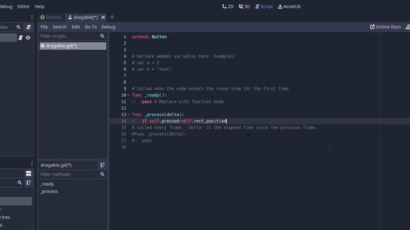Screen dimensions: 410x230
Task: Open the Go To menu
Action: (90, 27)
